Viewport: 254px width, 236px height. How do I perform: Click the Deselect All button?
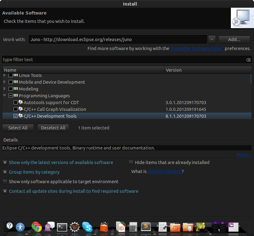click(53, 128)
